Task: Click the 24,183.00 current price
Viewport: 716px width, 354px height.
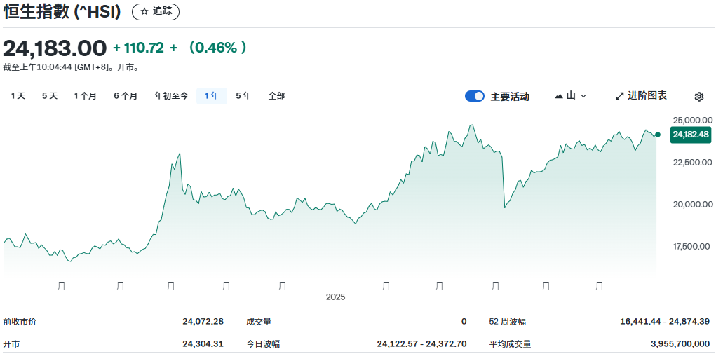Action: tap(55, 48)
